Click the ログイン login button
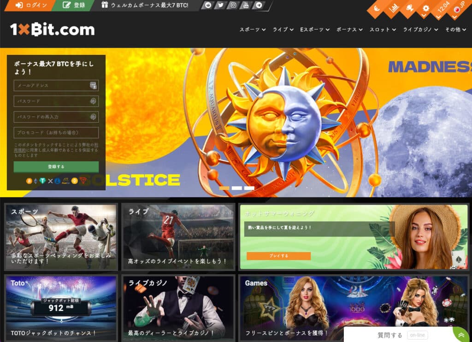 31,5
